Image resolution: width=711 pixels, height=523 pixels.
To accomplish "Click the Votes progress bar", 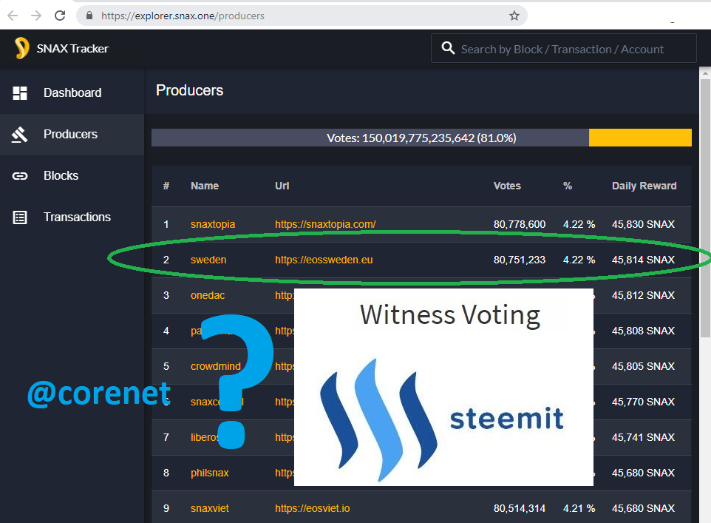I will pyautogui.click(x=421, y=138).
